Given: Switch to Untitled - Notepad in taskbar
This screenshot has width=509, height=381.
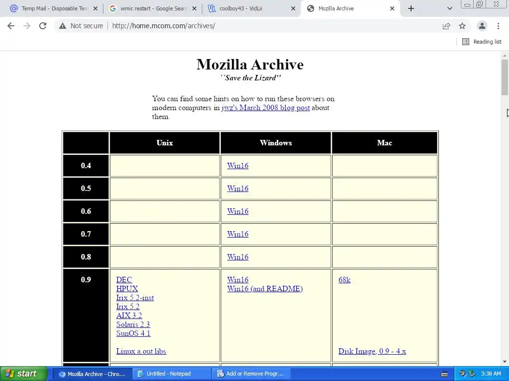Looking at the screenshot, I should 171,374.
